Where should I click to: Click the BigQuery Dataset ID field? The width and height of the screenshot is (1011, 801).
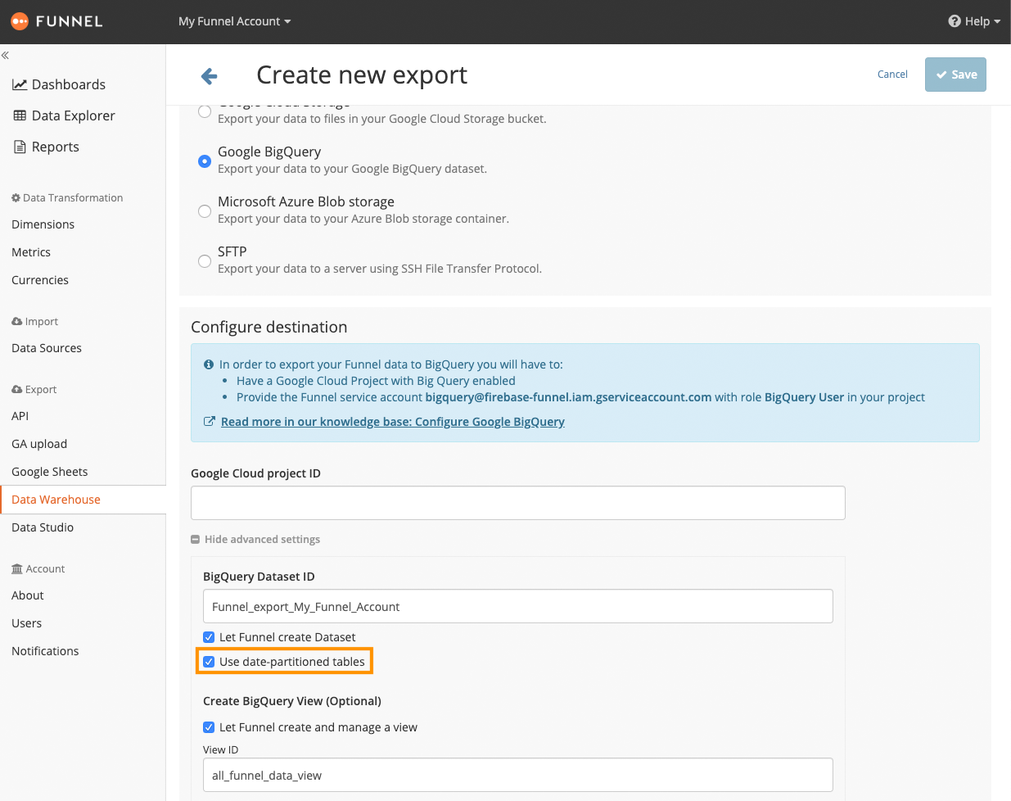pos(518,606)
